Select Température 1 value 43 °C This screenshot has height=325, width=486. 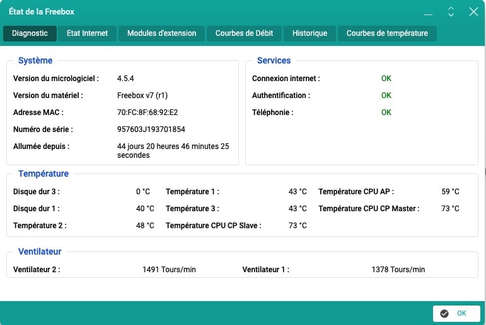pos(298,192)
